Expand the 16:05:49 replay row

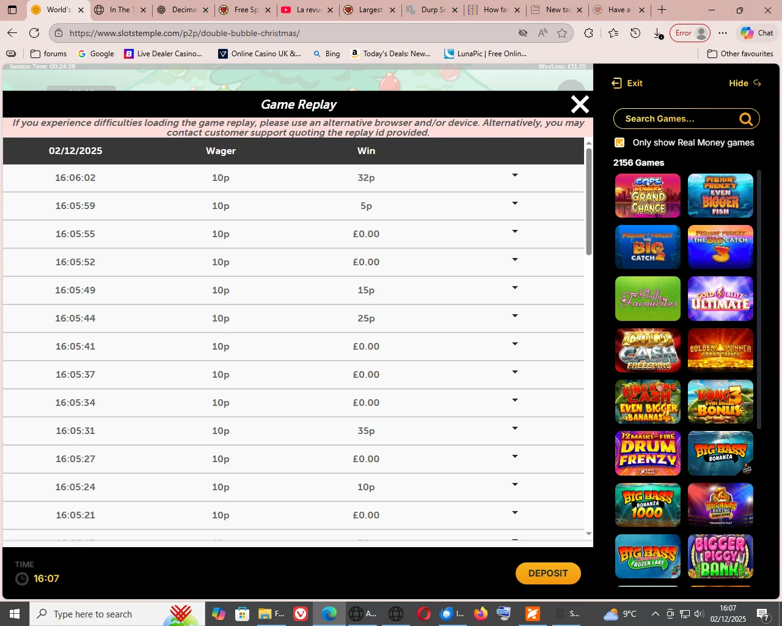pyautogui.click(x=515, y=288)
